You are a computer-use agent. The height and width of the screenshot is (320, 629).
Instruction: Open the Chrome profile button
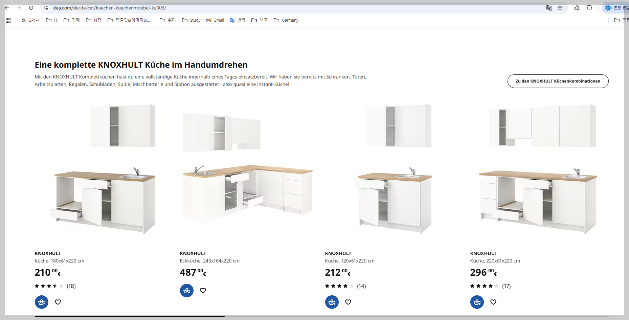[616, 8]
